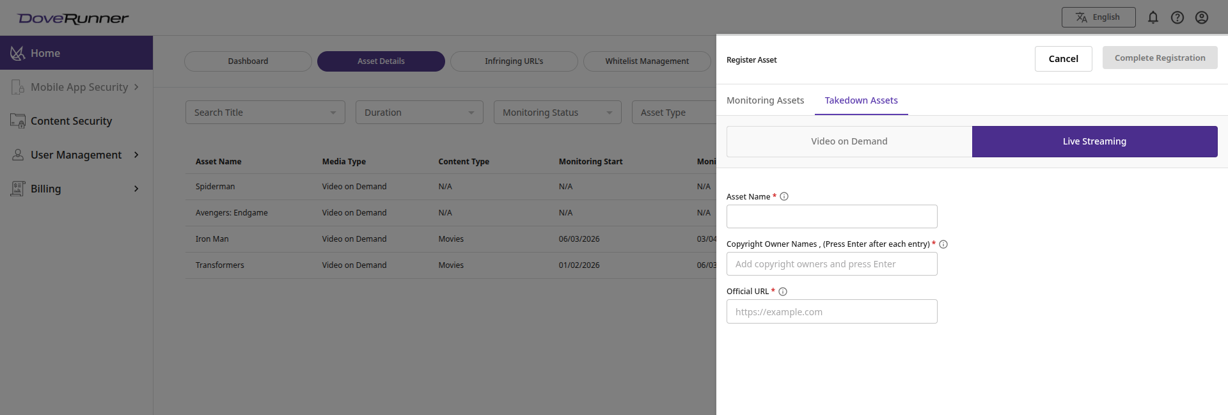Click the Monitoring Start column header

[590, 162]
